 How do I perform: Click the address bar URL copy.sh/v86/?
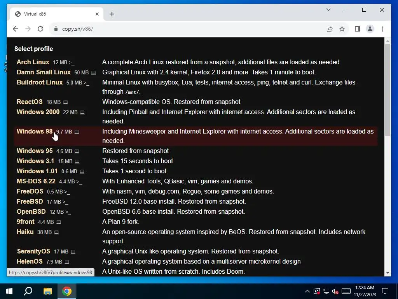[x=77, y=29]
